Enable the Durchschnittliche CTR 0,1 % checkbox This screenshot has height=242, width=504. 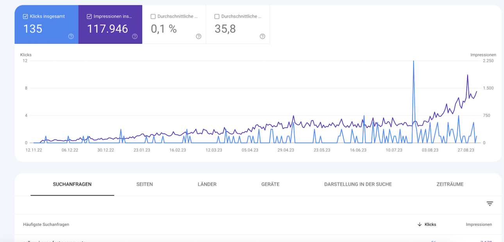click(x=153, y=16)
